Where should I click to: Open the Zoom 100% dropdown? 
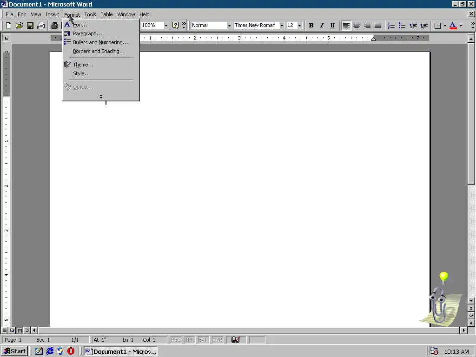point(166,26)
